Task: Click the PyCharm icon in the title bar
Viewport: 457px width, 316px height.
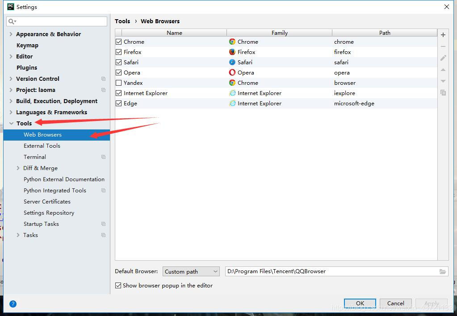Action: (10, 6)
